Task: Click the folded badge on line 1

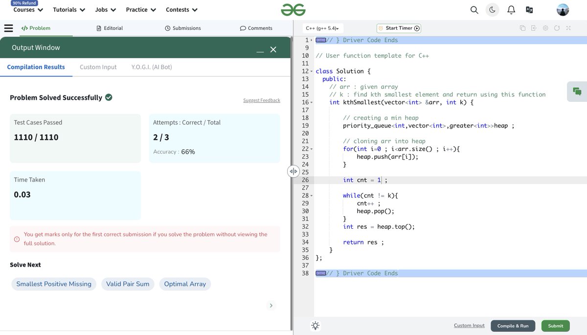Action: coord(321,40)
